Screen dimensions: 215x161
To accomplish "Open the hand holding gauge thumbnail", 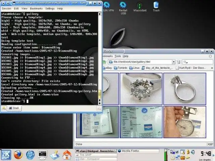I will [x=185, y=122].
